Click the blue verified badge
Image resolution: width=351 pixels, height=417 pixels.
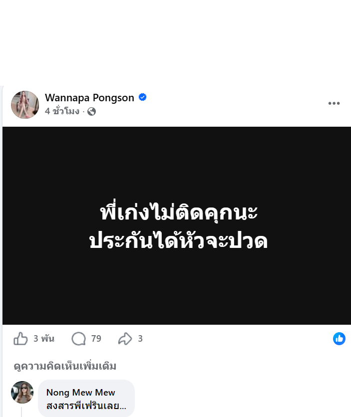pos(143,97)
